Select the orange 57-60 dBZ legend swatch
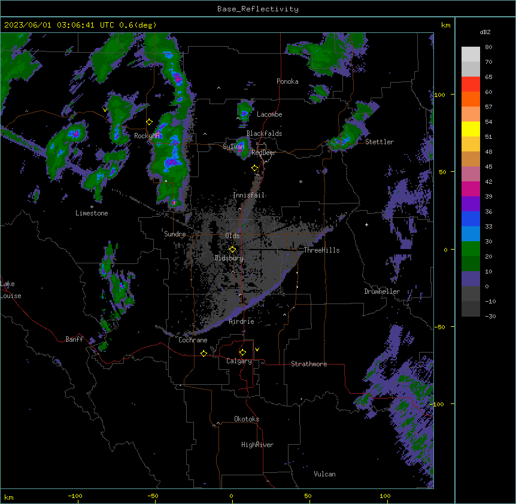The image size is (516, 504). click(471, 99)
